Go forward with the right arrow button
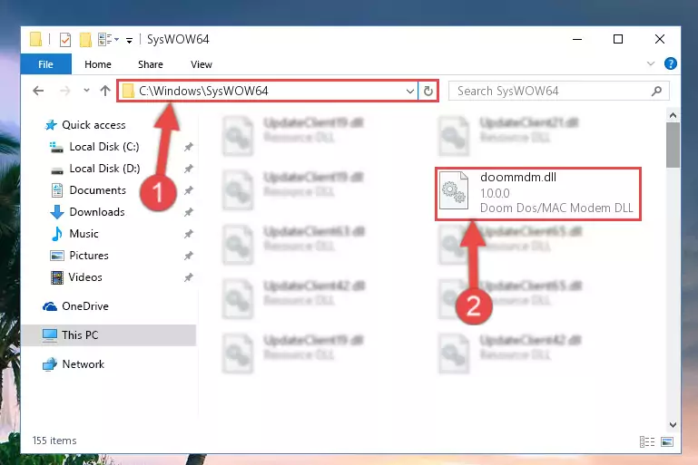The image size is (698, 465). coord(65,91)
